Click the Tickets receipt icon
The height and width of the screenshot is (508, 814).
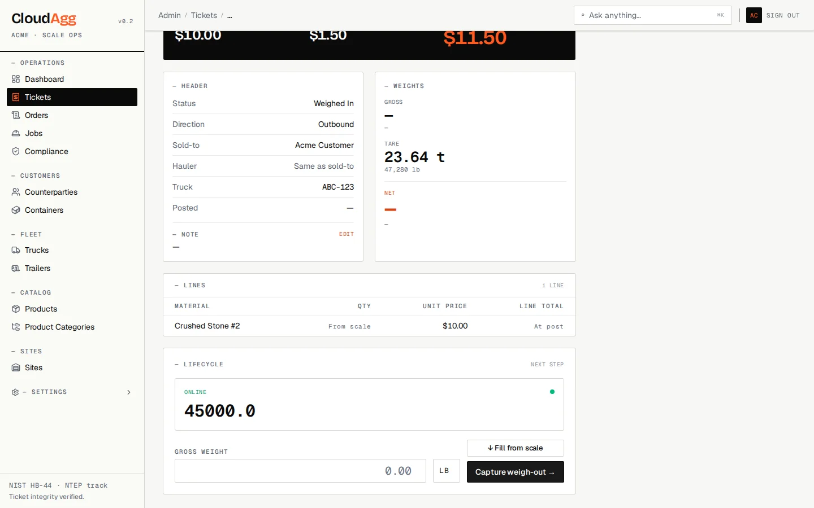click(16, 97)
